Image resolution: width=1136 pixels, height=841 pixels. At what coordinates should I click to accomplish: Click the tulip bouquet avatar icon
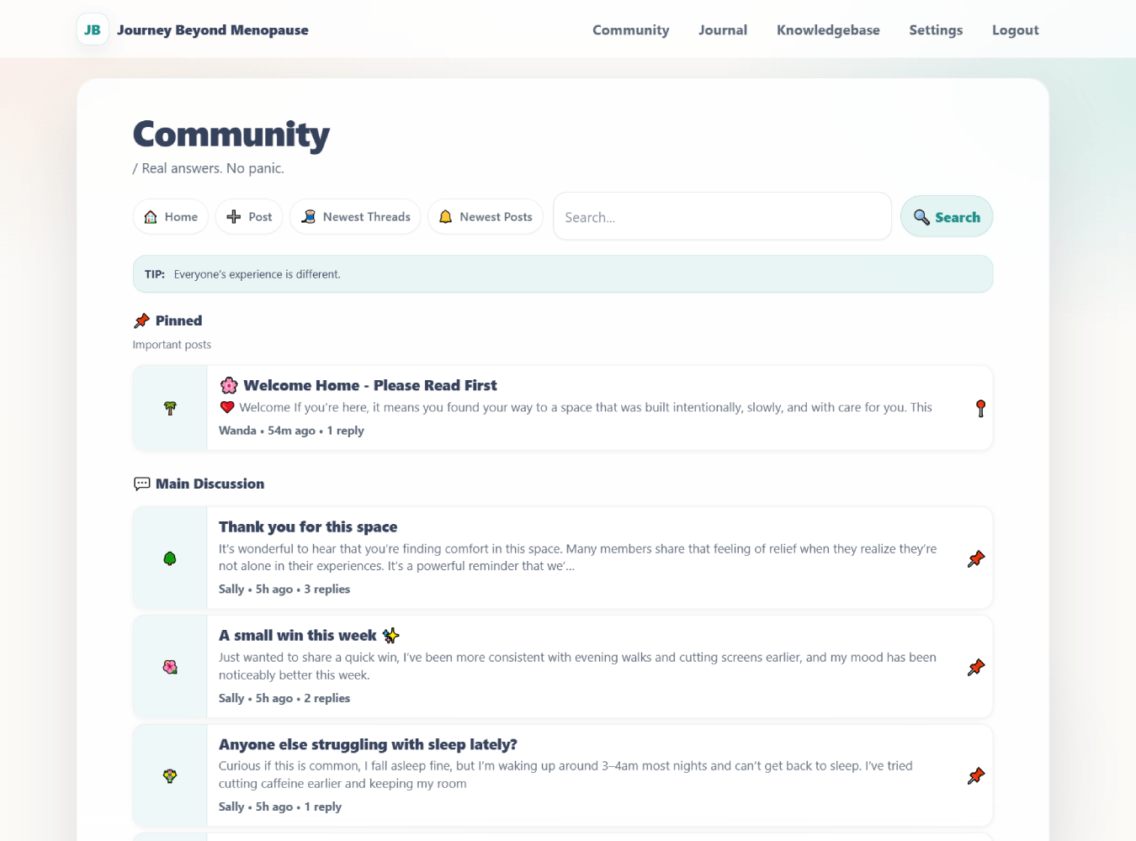coord(170,775)
